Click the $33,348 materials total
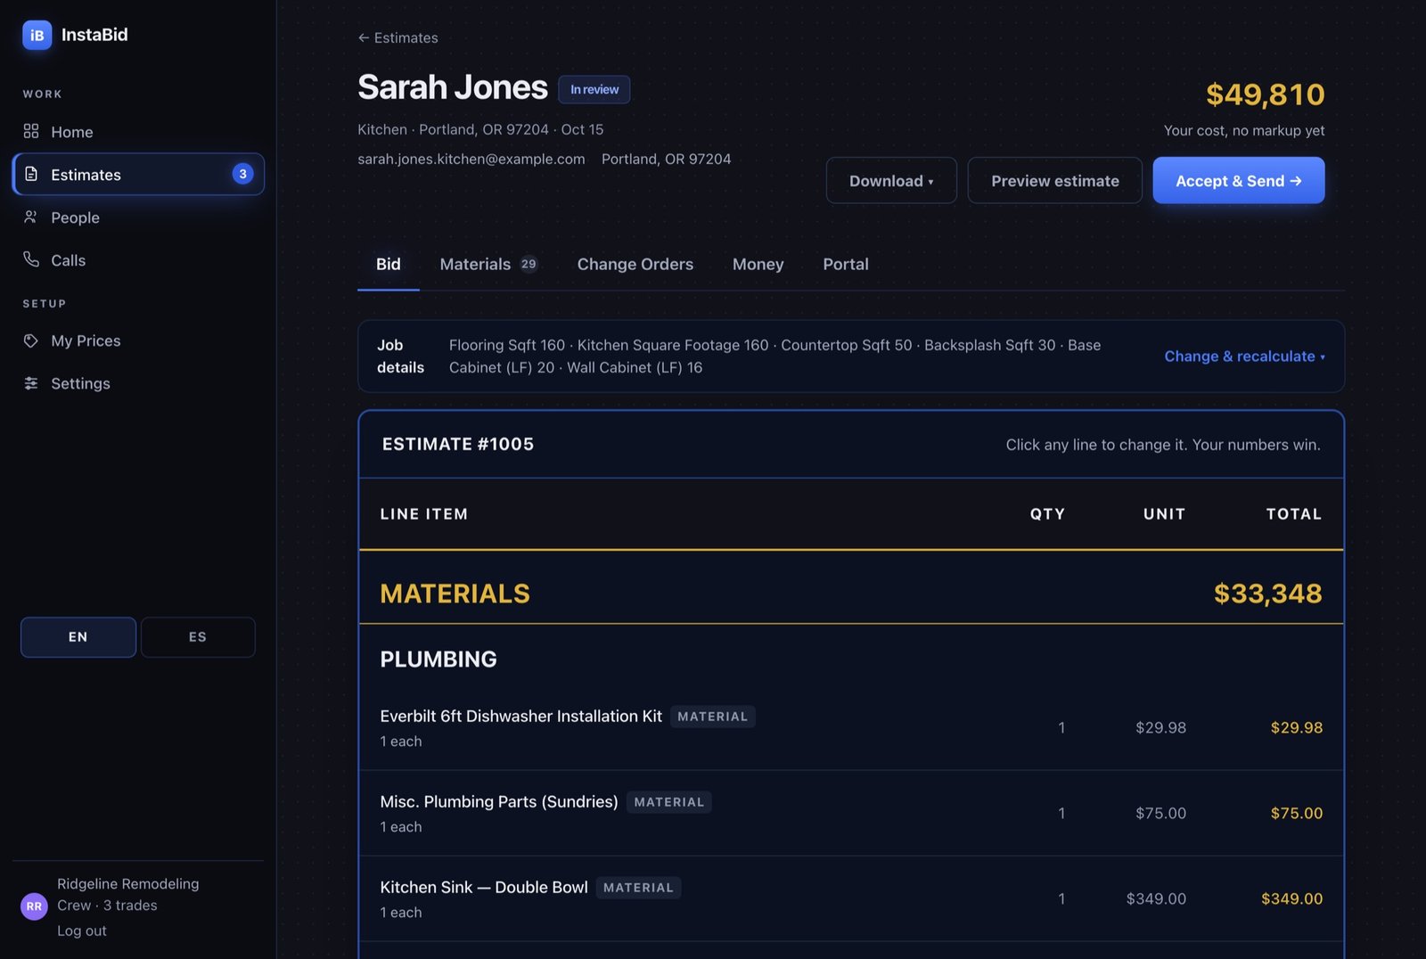Screen dimensions: 1426x959 [1267, 594]
